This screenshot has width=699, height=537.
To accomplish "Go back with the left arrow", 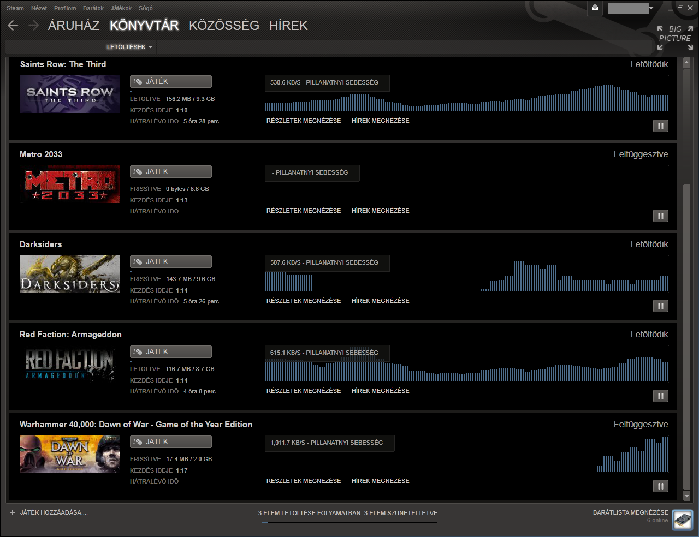I will point(13,25).
